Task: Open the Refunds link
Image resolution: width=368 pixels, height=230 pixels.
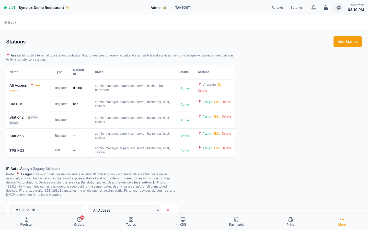Action: pyautogui.click(x=278, y=8)
